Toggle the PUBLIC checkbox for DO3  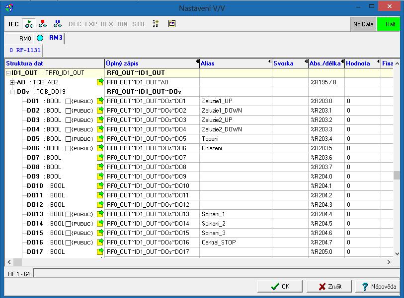pos(68,120)
